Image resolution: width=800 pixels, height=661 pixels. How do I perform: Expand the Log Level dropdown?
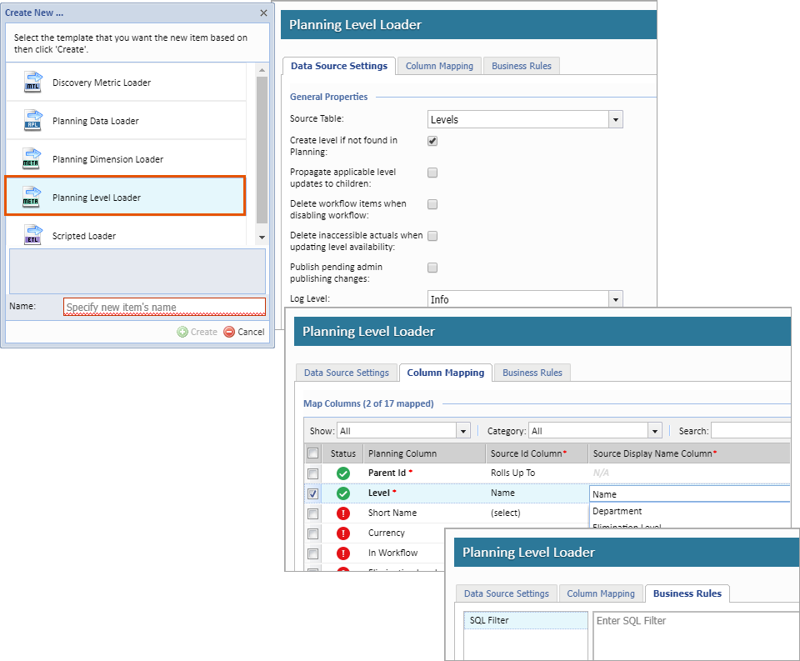[x=615, y=299]
